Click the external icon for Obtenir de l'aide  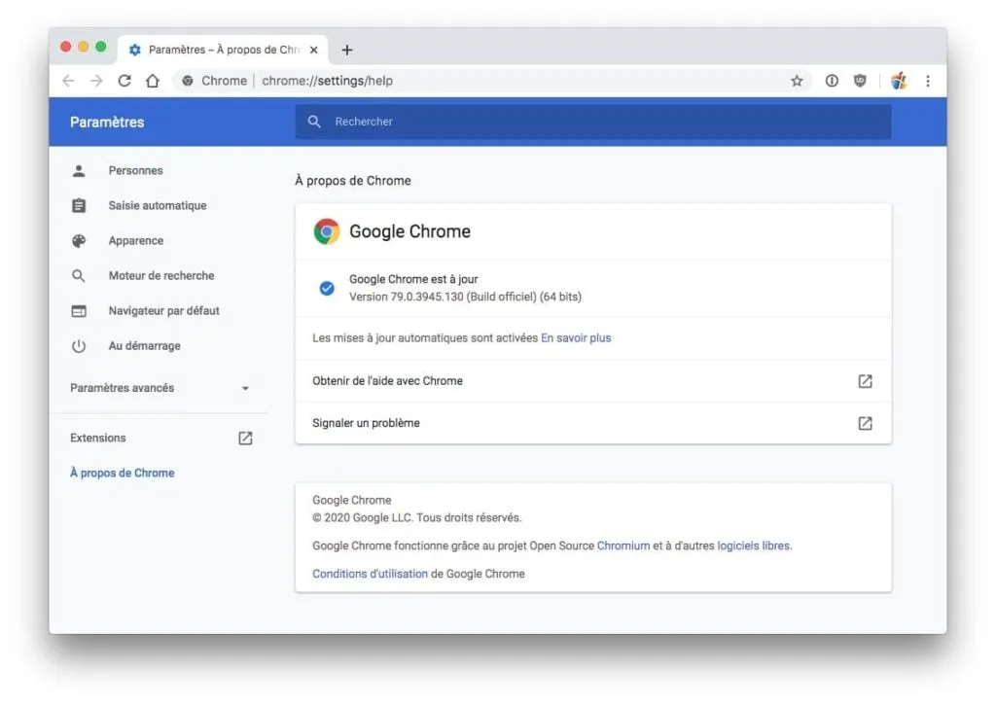tap(865, 381)
